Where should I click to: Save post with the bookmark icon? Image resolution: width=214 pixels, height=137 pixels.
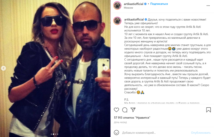point(208,110)
